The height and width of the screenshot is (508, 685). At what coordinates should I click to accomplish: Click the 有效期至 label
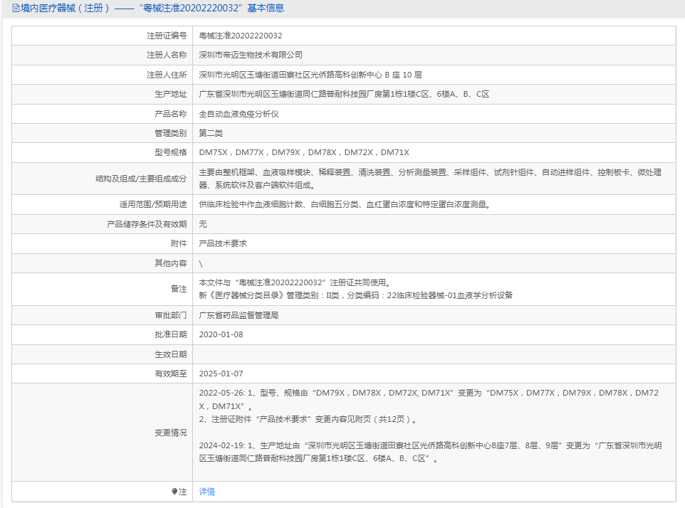tap(171, 374)
